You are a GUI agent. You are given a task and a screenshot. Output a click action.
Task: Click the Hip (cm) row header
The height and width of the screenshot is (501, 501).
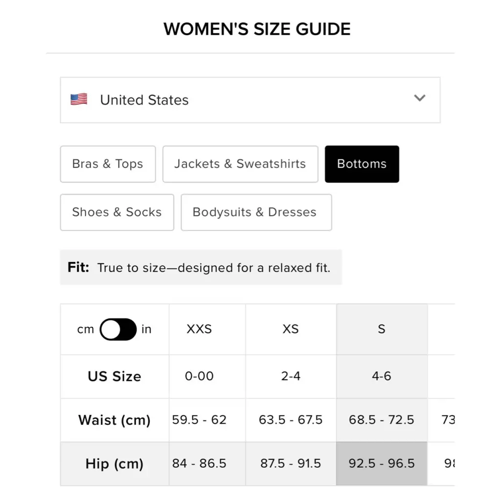tap(114, 464)
